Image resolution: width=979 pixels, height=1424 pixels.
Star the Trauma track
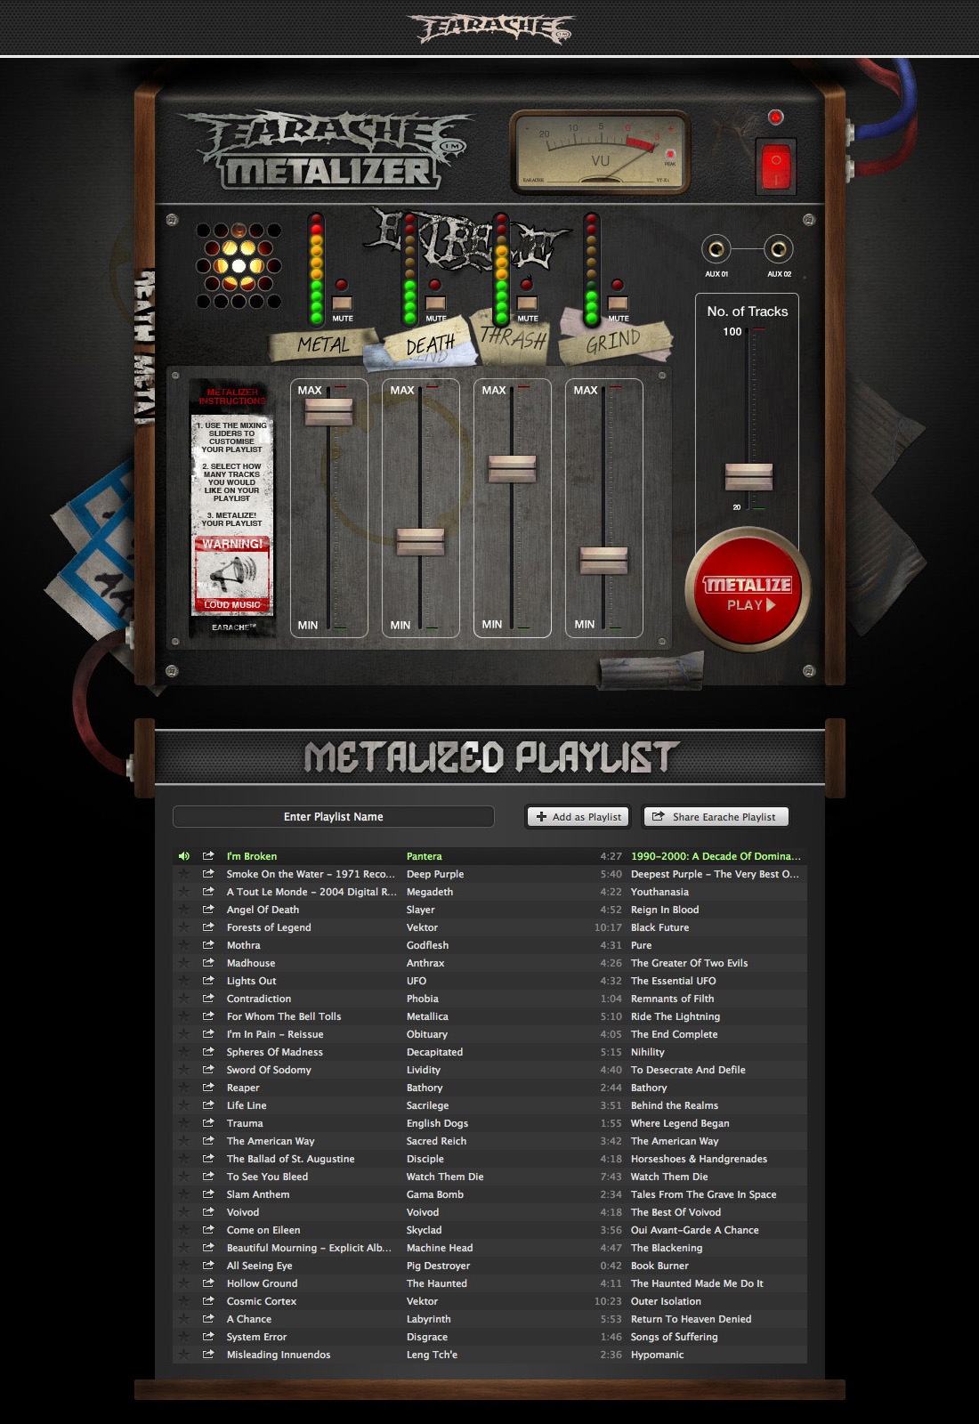(x=184, y=1123)
